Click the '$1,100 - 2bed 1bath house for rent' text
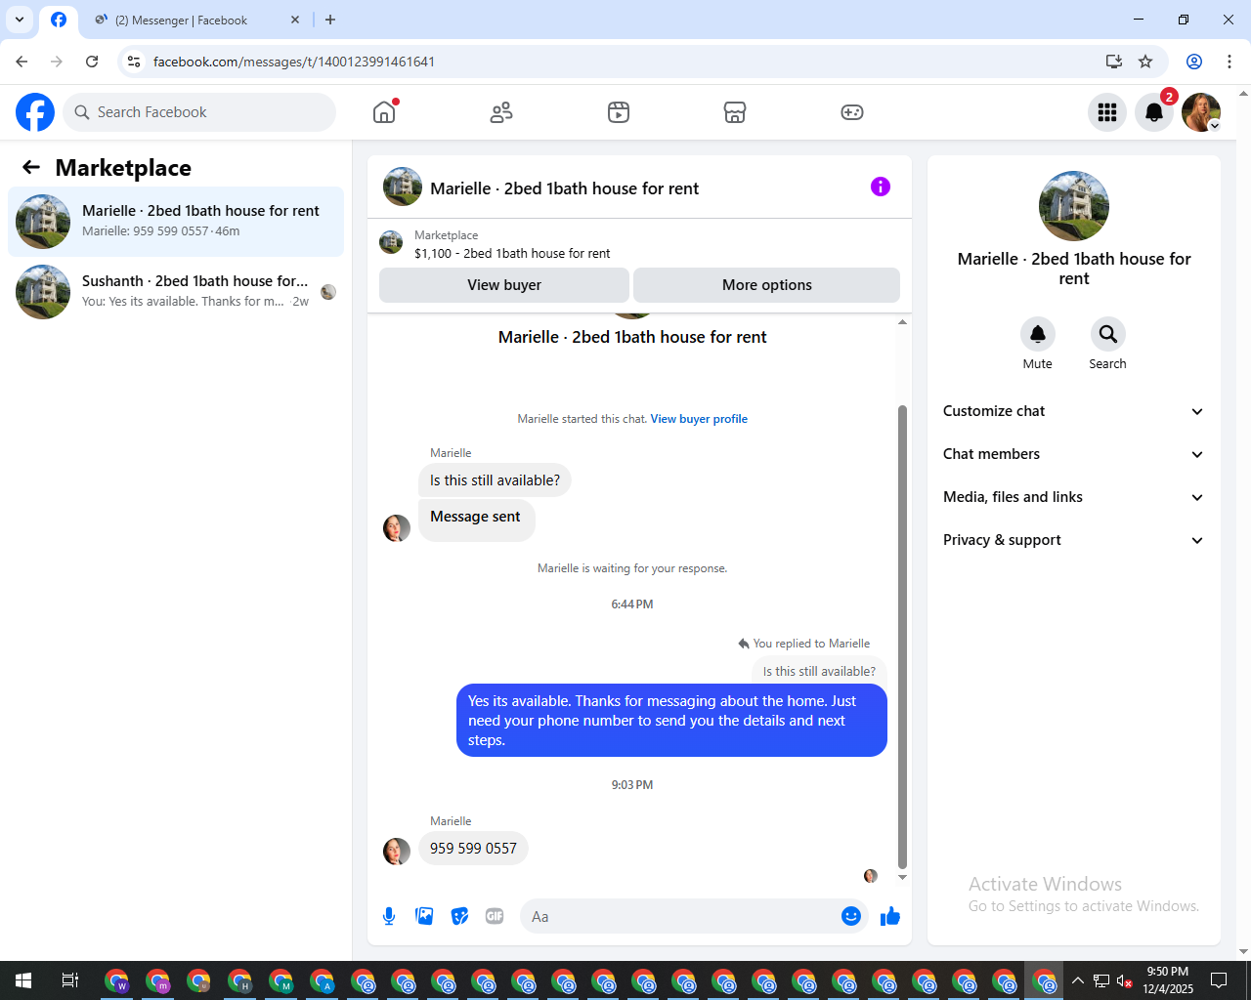1251x1000 pixels. [512, 253]
